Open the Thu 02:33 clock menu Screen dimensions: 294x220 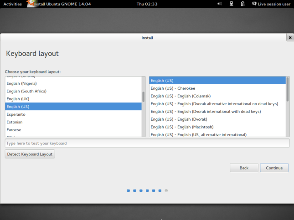coord(147,4)
